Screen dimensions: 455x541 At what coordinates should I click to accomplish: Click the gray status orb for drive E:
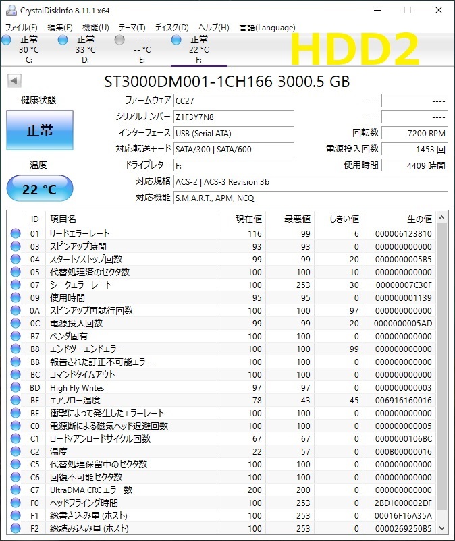(x=119, y=40)
